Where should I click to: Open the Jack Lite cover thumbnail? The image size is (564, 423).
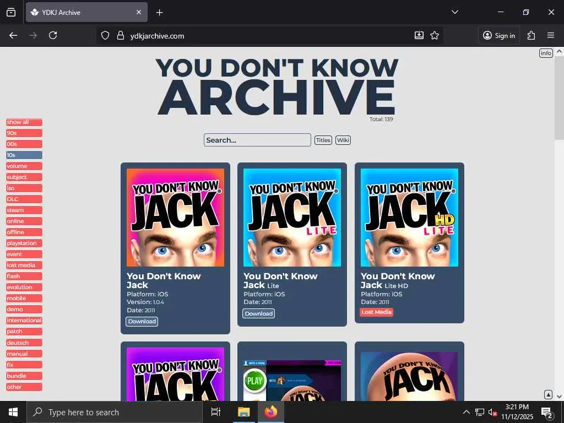(x=292, y=218)
